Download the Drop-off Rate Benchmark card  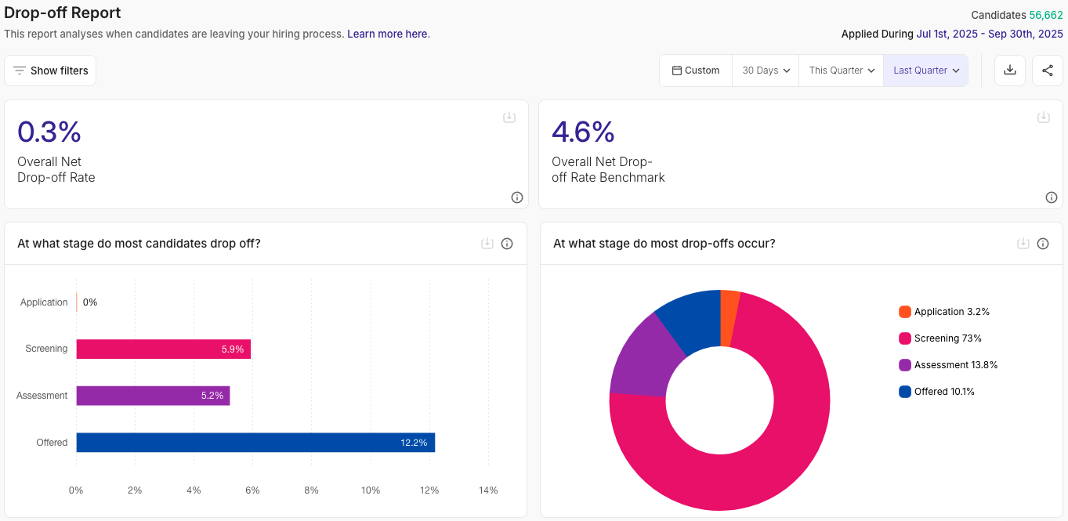pos(1044,118)
